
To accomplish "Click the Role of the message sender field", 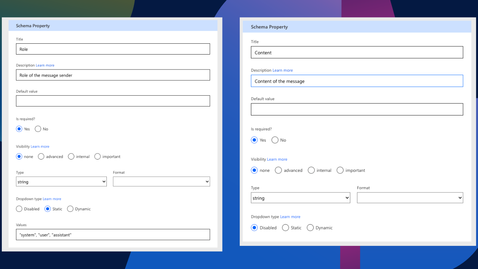I will tap(113, 75).
